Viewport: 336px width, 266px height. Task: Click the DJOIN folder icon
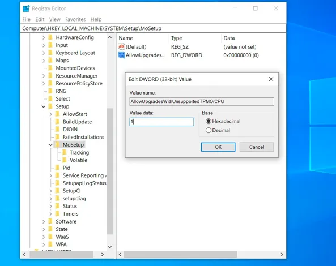click(57, 130)
